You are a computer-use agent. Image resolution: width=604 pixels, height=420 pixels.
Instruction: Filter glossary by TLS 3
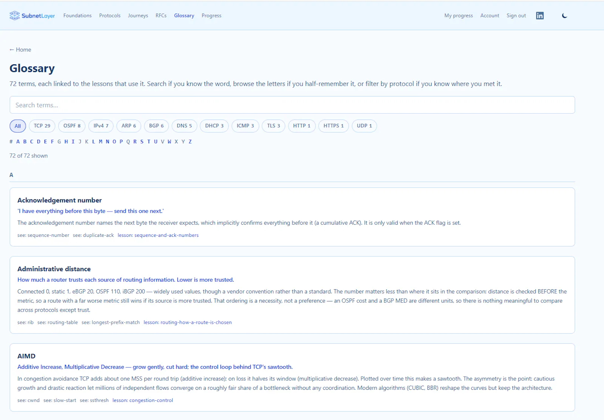click(x=274, y=126)
